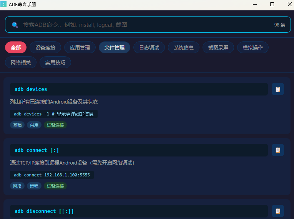The image size is (294, 219).
Task: Focus the ADB command search field
Action: (148, 25)
